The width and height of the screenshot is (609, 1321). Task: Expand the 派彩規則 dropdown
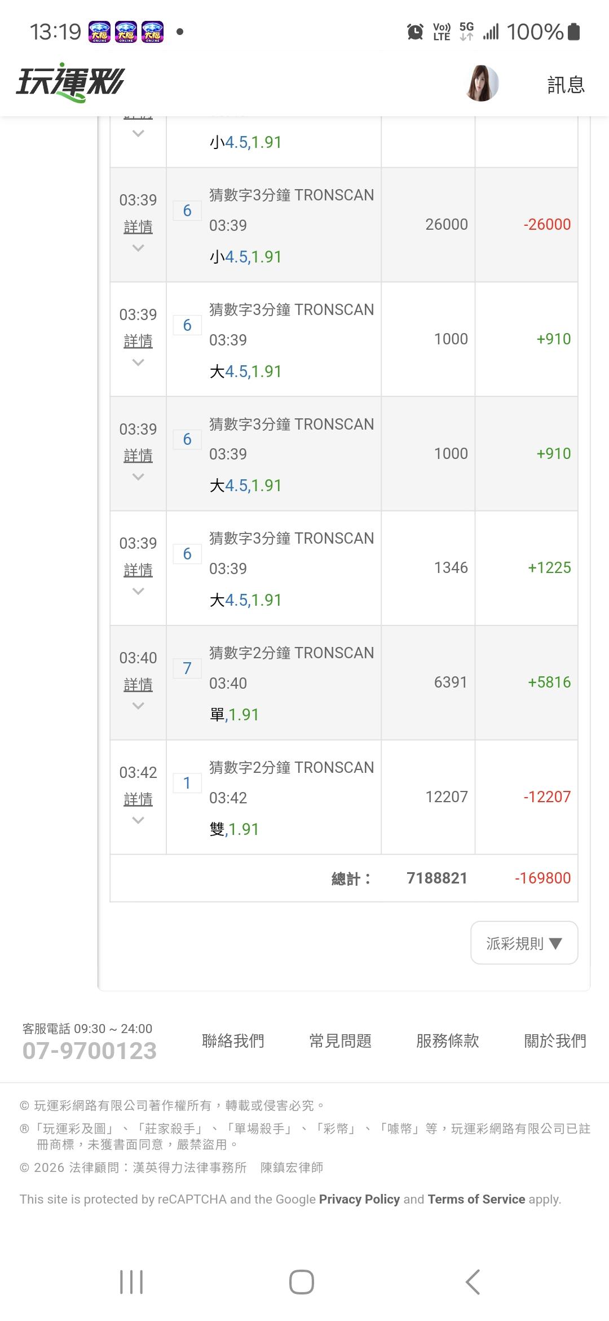(x=524, y=943)
